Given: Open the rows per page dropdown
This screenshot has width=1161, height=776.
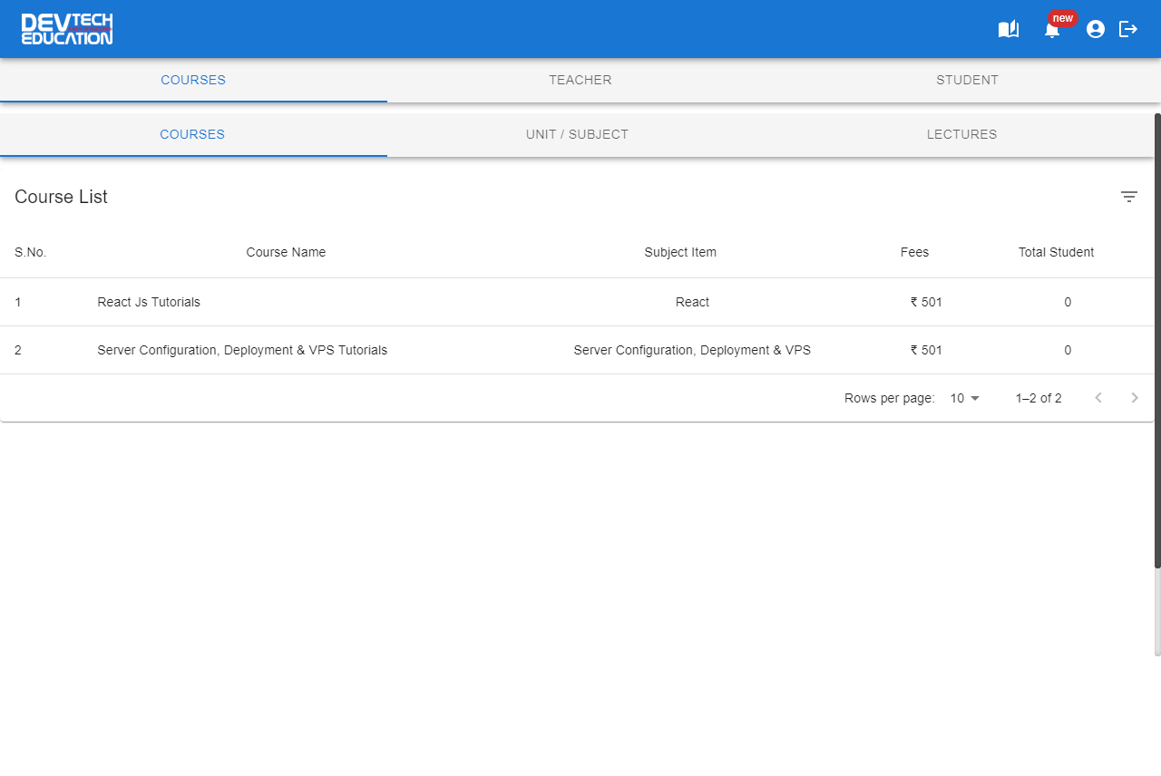Looking at the screenshot, I should click(x=965, y=398).
